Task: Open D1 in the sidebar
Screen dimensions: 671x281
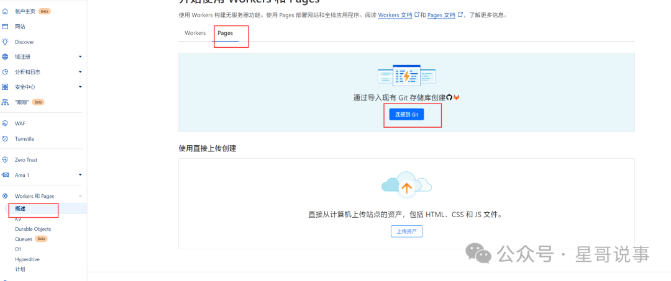Action: (18, 249)
